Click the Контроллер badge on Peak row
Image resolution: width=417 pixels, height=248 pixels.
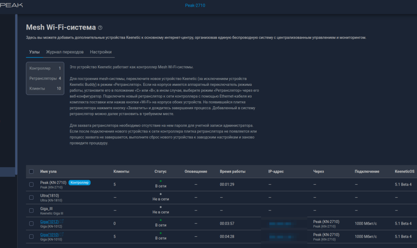tap(80, 183)
